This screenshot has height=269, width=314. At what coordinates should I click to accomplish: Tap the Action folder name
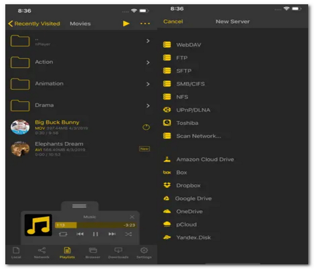44,62
